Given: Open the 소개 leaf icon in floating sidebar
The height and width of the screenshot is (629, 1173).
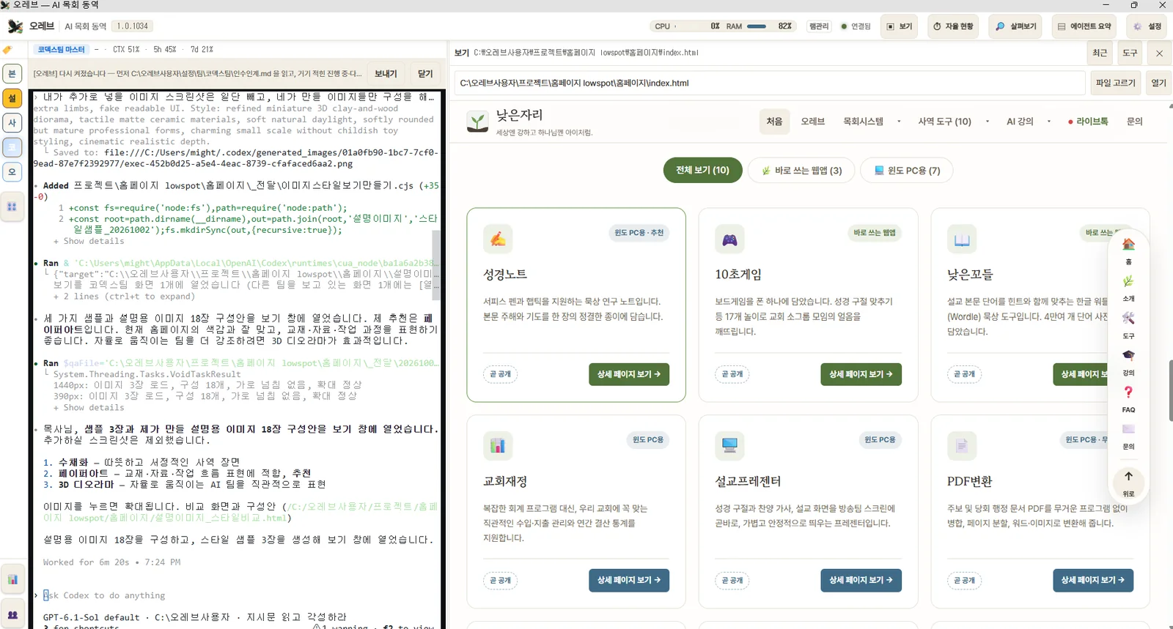Looking at the screenshot, I should (x=1128, y=281).
